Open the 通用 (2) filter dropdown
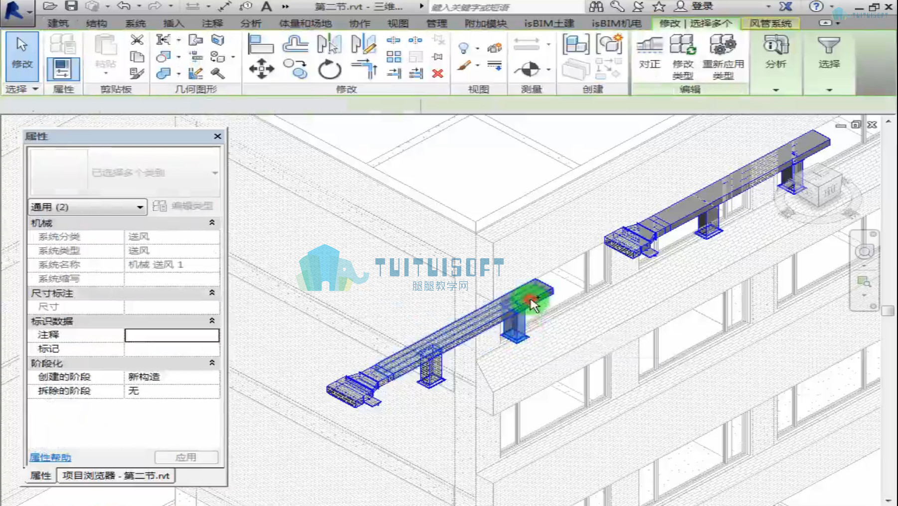Screen dimensions: 898x506 pyautogui.click(x=87, y=206)
